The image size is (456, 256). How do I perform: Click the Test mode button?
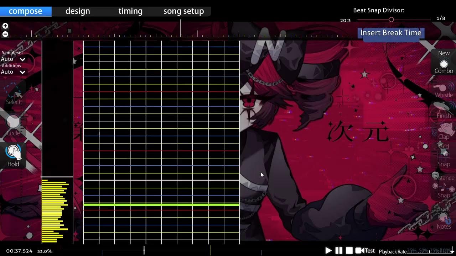coord(366,251)
